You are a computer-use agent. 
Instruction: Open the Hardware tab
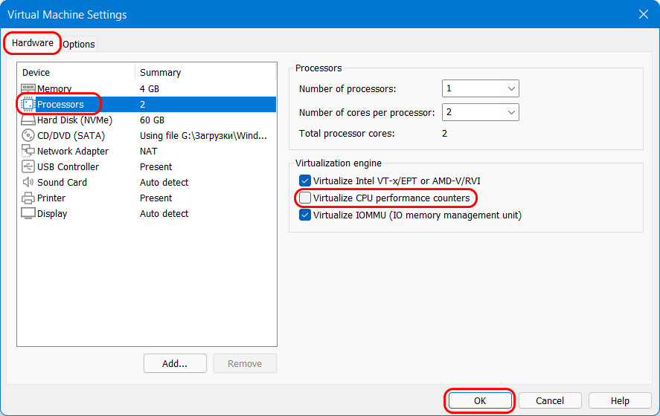tap(33, 43)
